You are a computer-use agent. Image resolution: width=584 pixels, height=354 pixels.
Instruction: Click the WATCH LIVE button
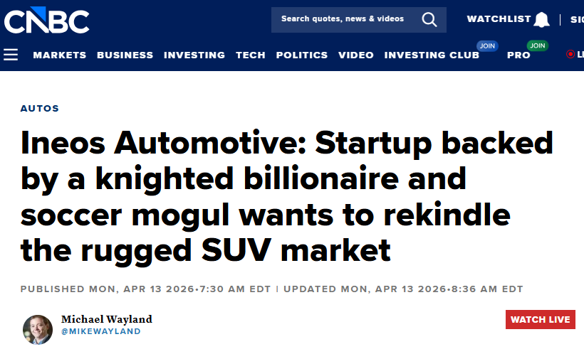(540, 319)
